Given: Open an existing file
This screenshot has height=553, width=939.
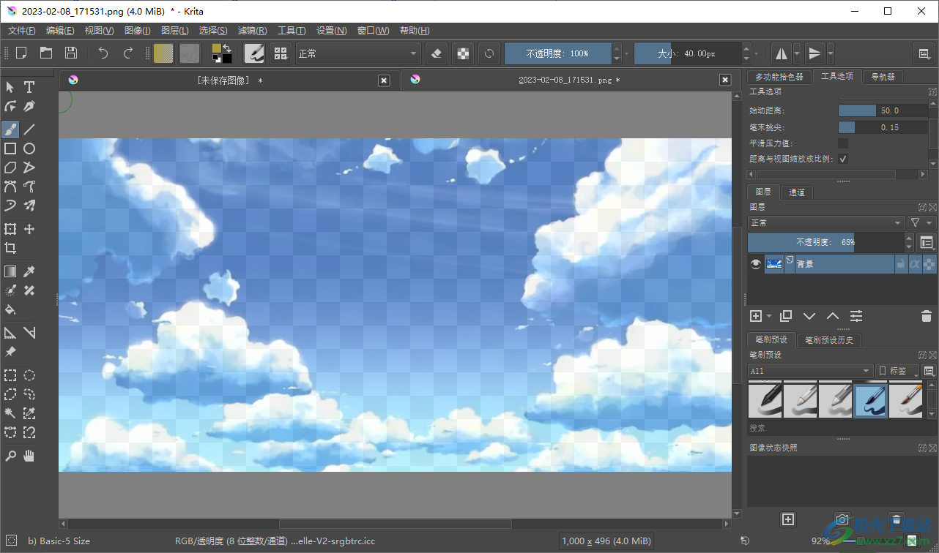Looking at the screenshot, I should 46,53.
